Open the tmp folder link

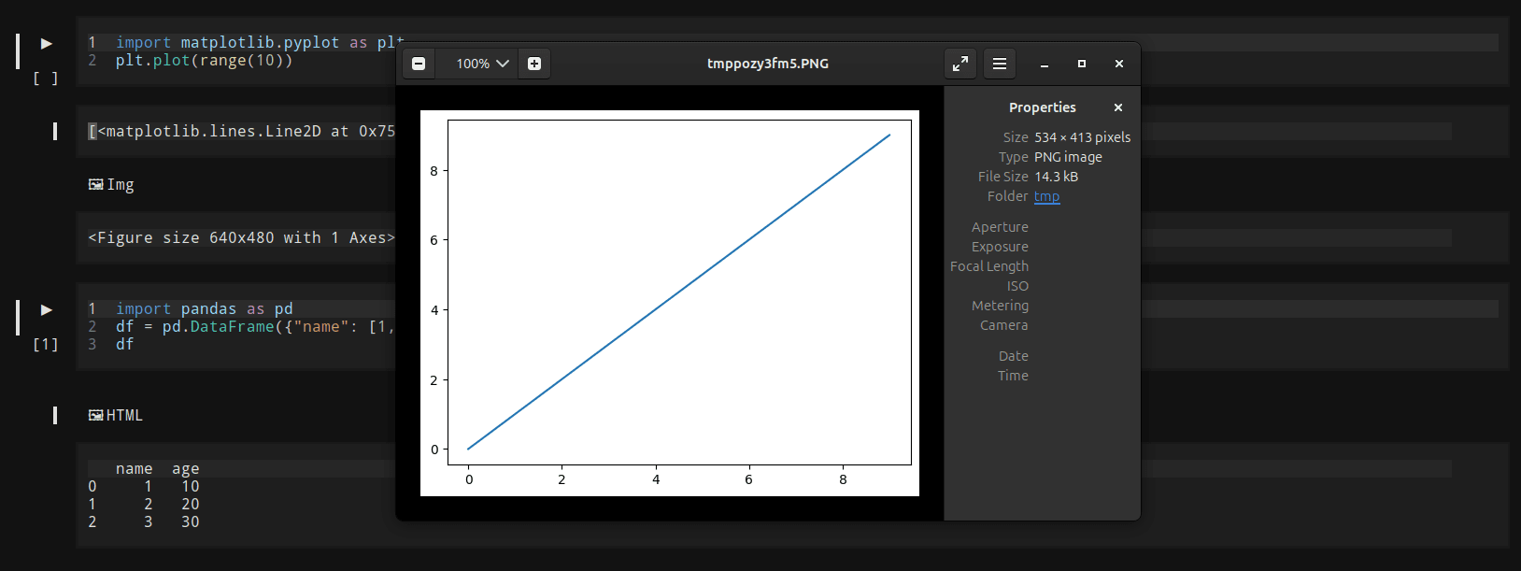click(x=1046, y=196)
